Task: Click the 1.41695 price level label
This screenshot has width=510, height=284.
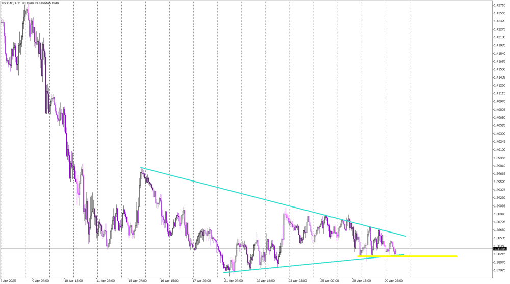Action: click(x=500, y=62)
